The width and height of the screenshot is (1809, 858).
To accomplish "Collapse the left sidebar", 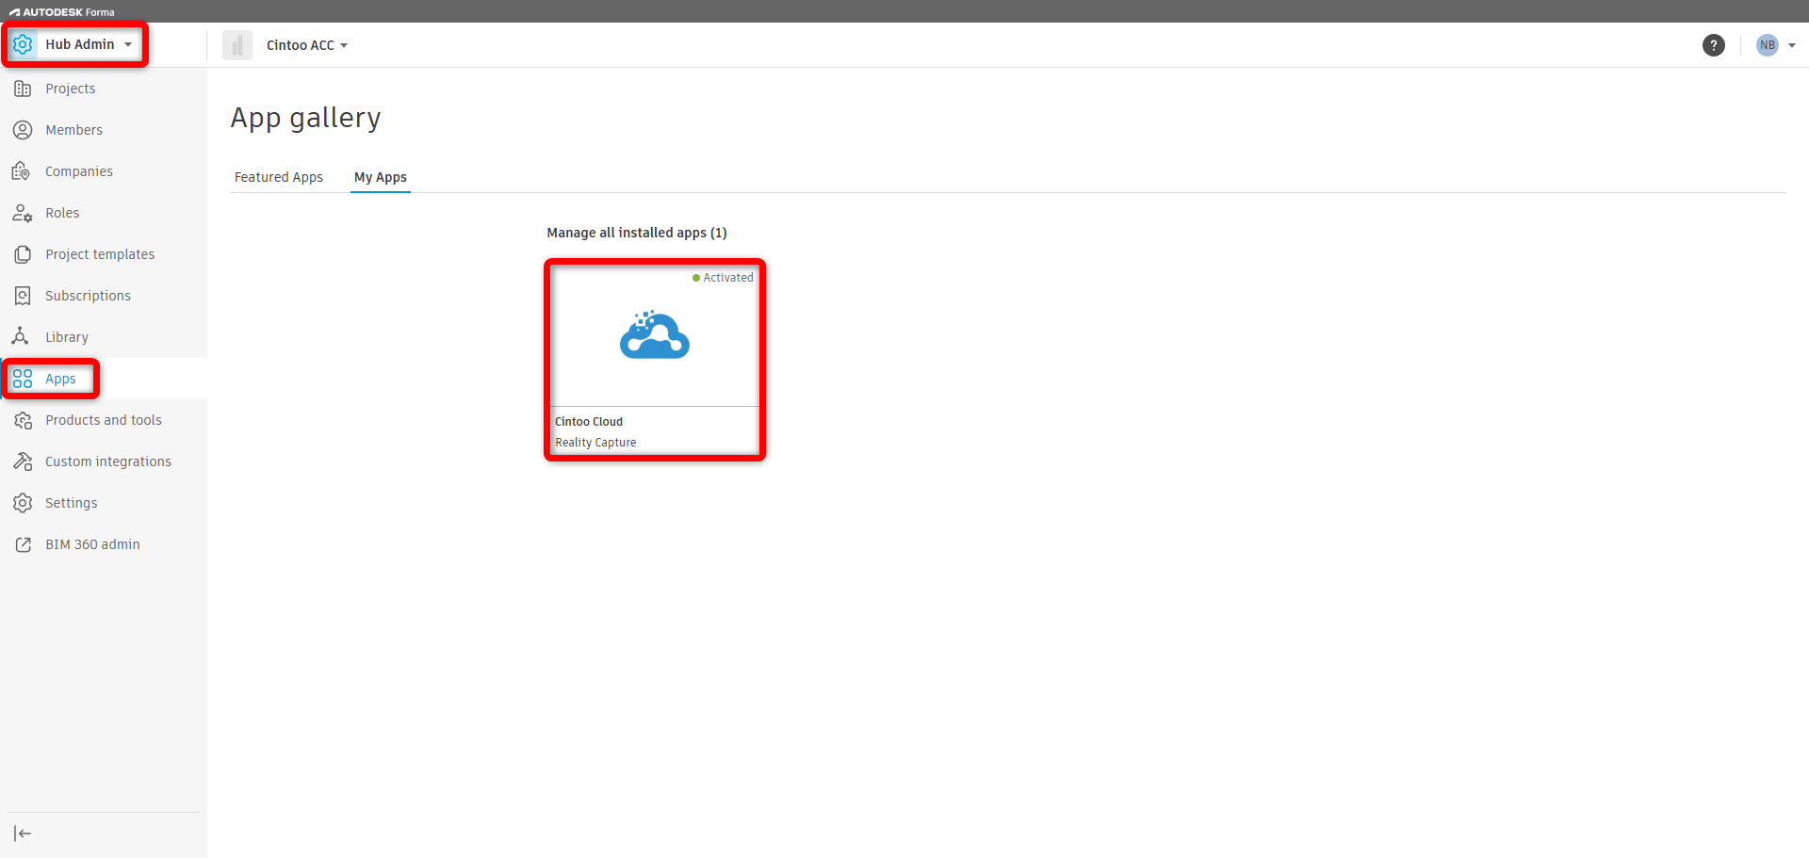I will pyautogui.click(x=23, y=834).
